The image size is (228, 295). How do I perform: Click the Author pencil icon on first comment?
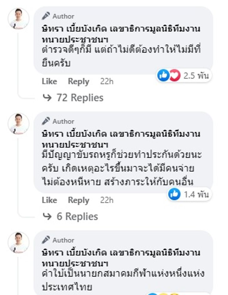(46, 16)
